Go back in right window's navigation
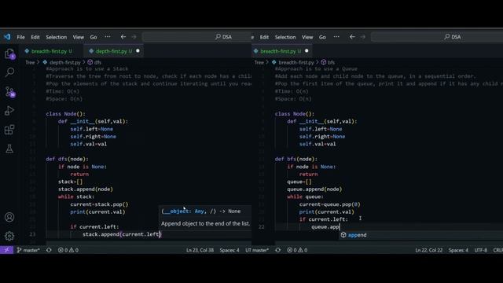Screen dimensions: 503x283 click(352, 37)
